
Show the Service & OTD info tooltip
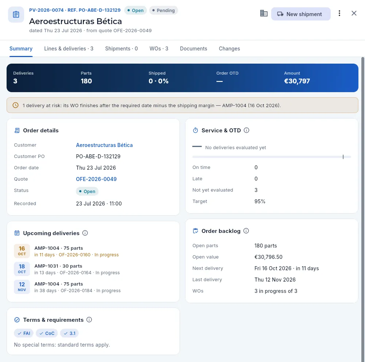[x=246, y=130]
